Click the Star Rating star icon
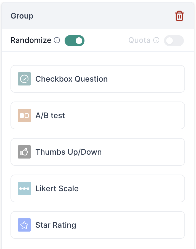Viewport: 196px width, 249px height. point(24,225)
